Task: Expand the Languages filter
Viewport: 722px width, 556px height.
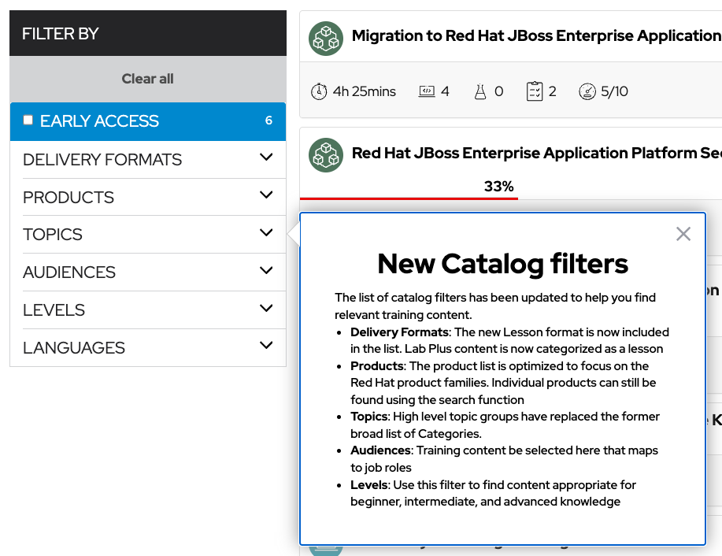Action: tap(266, 346)
